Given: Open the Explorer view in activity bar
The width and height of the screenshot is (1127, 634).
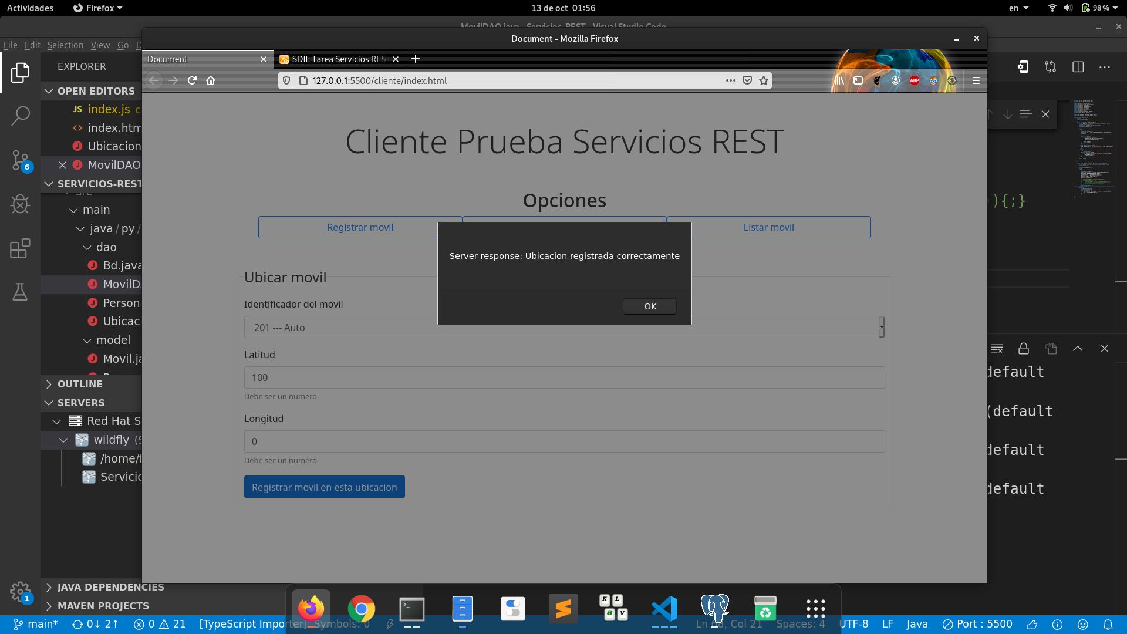Looking at the screenshot, I should (20, 72).
